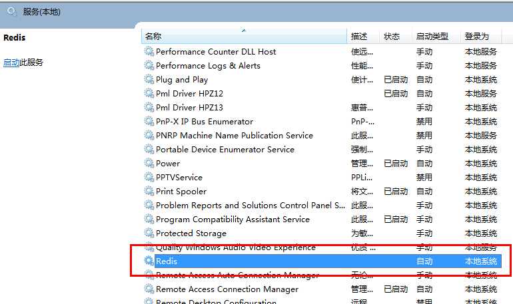Select Program Compatibility Assistant Service row
Screen dimensions: 513x304
(x=322, y=219)
